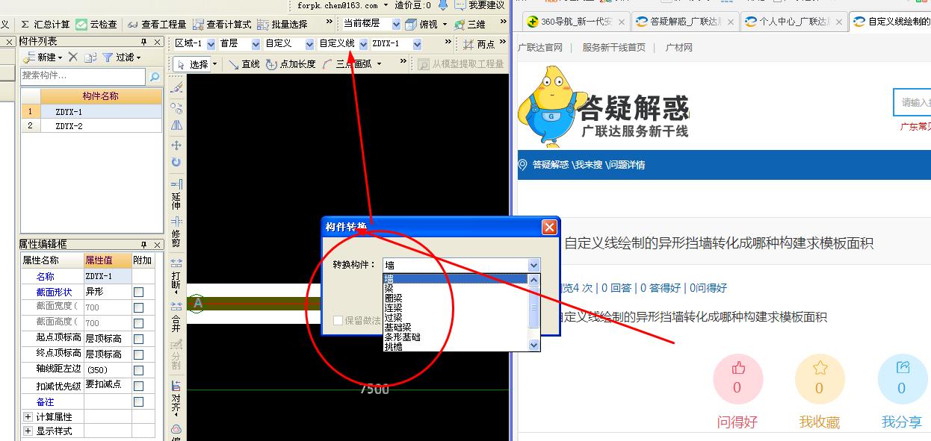Image resolution: width=931 pixels, height=441 pixels.
Task: Select the 三点画弧 arc tool
Action: tap(347, 64)
